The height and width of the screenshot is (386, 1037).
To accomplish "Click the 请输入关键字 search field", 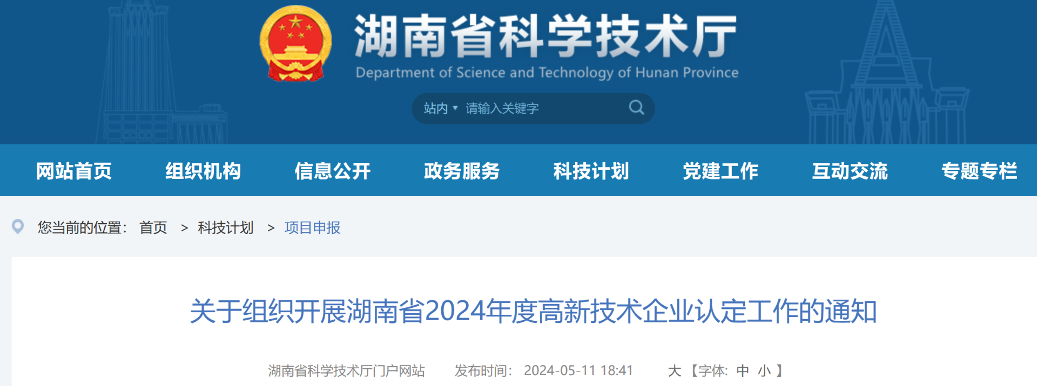I will [540, 109].
